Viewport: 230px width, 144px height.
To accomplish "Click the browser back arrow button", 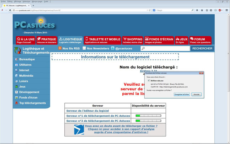I will point(10,10).
